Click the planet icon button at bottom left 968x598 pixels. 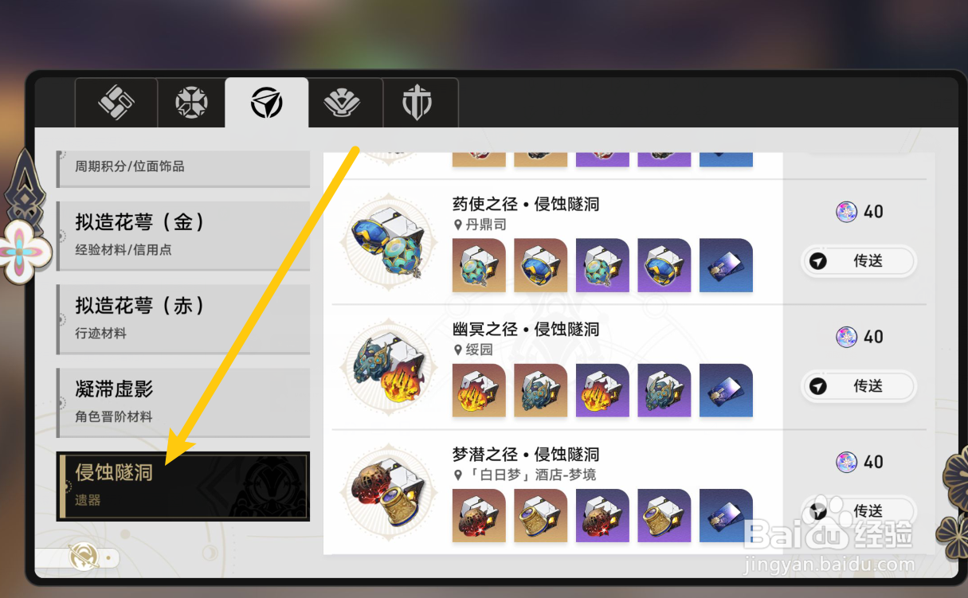coord(84,557)
